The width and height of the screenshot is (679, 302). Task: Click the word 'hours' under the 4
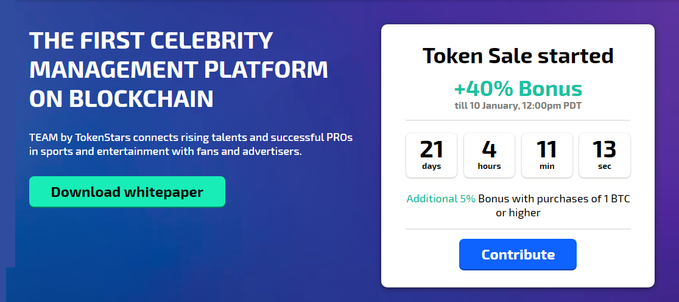(x=489, y=166)
